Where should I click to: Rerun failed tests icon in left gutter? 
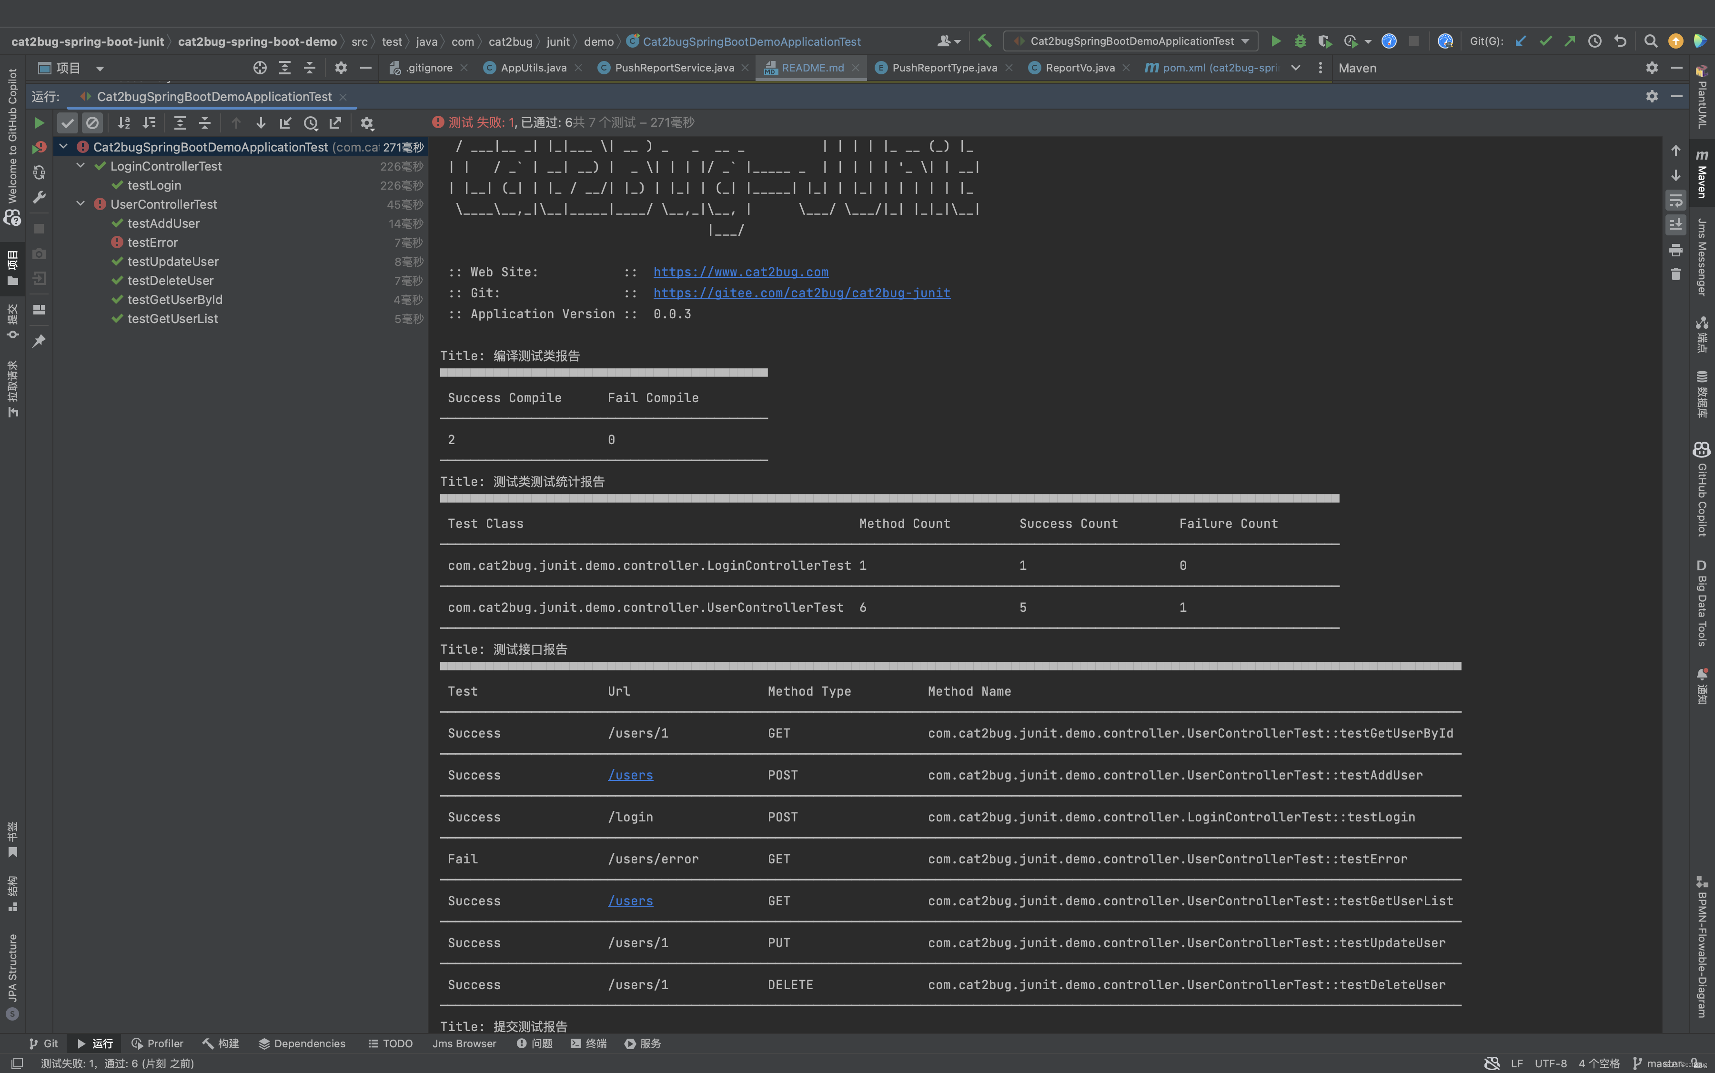click(x=39, y=148)
